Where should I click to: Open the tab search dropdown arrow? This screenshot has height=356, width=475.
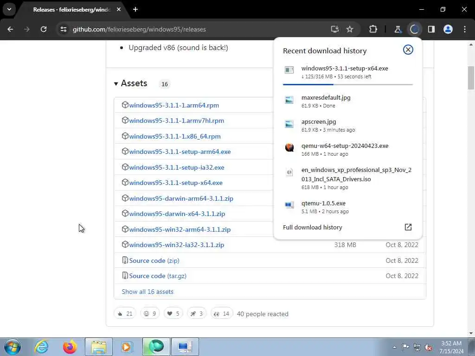click(9, 9)
